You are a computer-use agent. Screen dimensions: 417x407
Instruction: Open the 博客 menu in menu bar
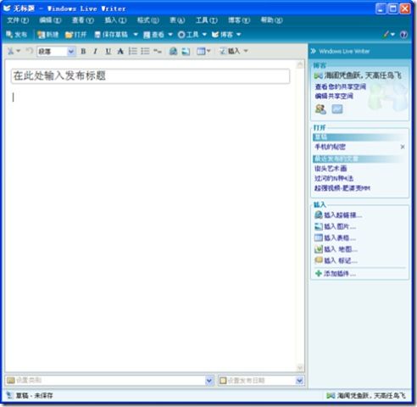(239, 20)
